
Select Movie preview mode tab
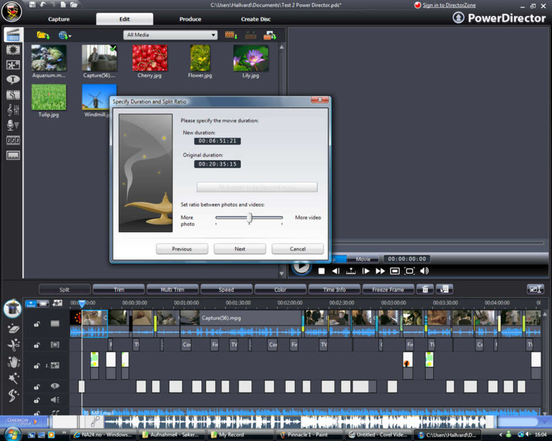tap(363, 259)
